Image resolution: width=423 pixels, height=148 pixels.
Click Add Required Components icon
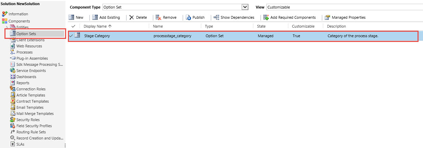click(x=266, y=17)
